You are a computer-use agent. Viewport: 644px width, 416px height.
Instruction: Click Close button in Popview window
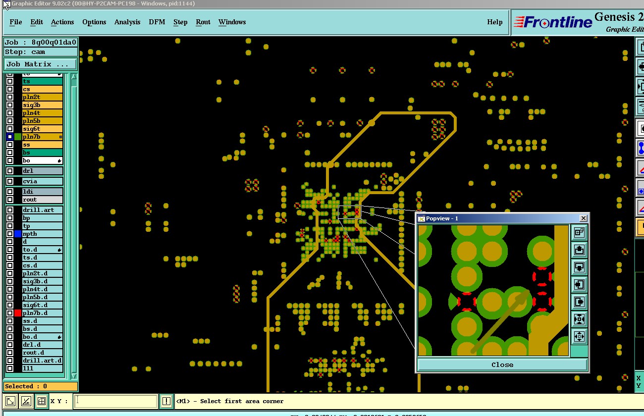[x=502, y=364]
